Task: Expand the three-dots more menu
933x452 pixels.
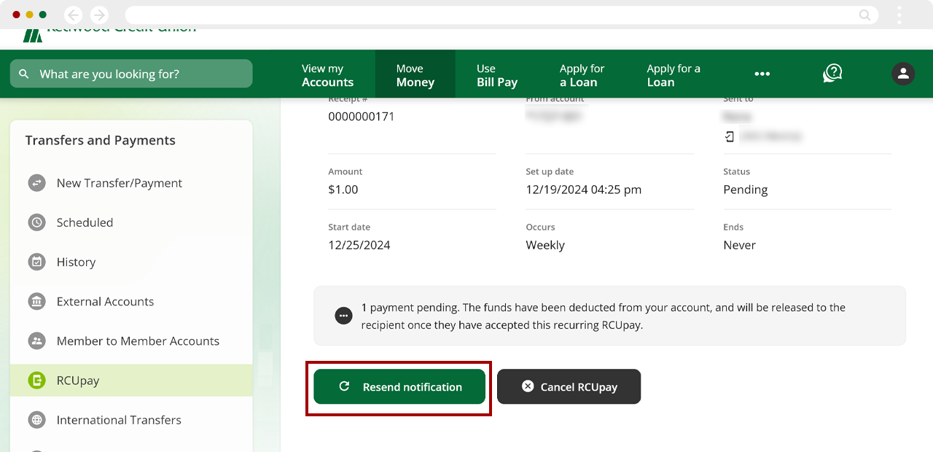Action: (x=762, y=74)
